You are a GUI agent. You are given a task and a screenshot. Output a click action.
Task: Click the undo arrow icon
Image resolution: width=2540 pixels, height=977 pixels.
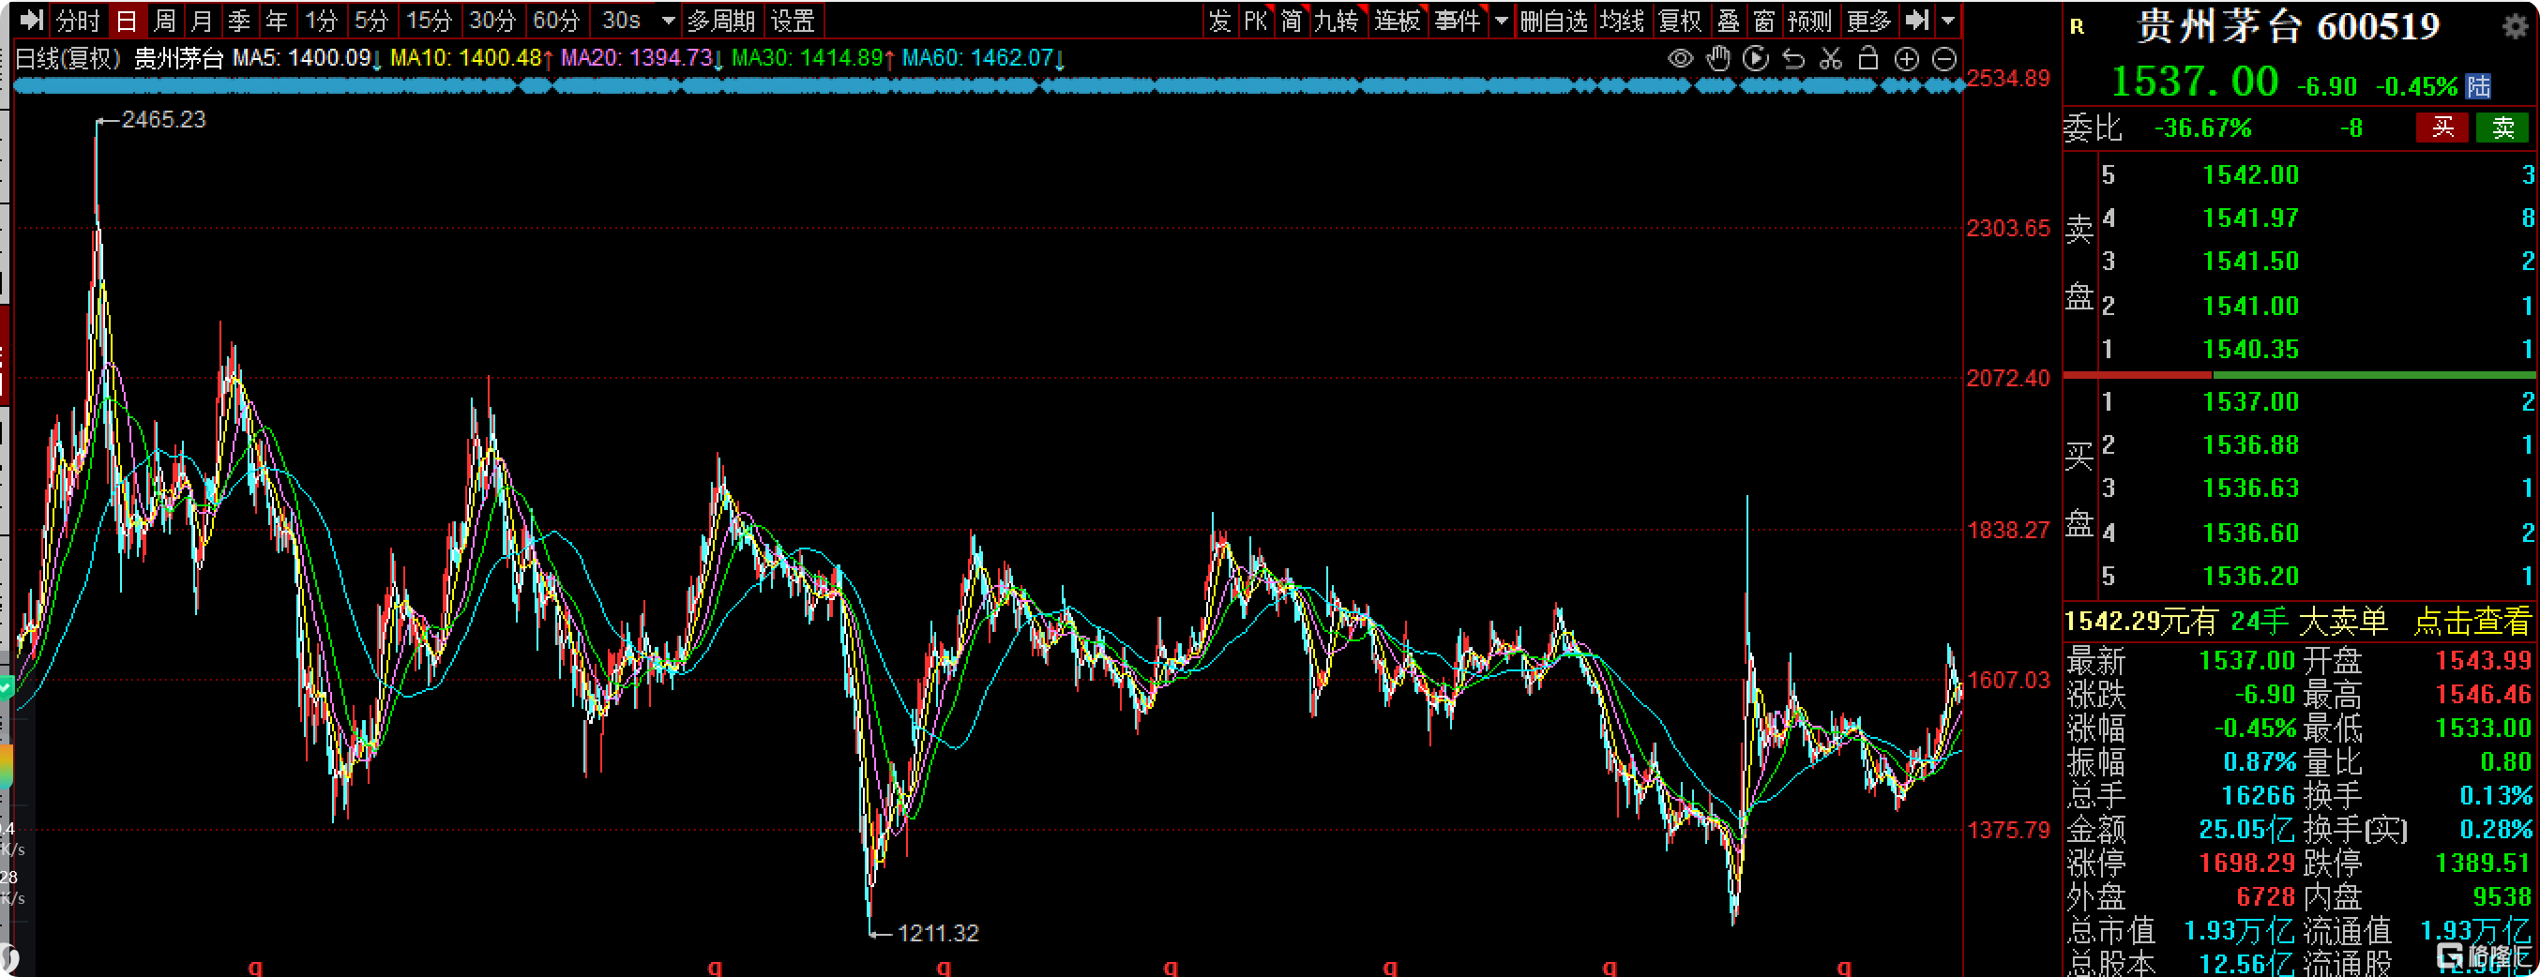click(x=1793, y=59)
